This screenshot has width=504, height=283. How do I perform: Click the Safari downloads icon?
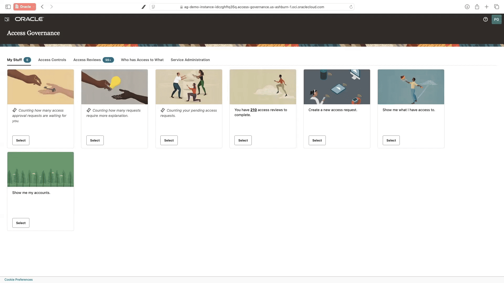pyautogui.click(x=467, y=7)
